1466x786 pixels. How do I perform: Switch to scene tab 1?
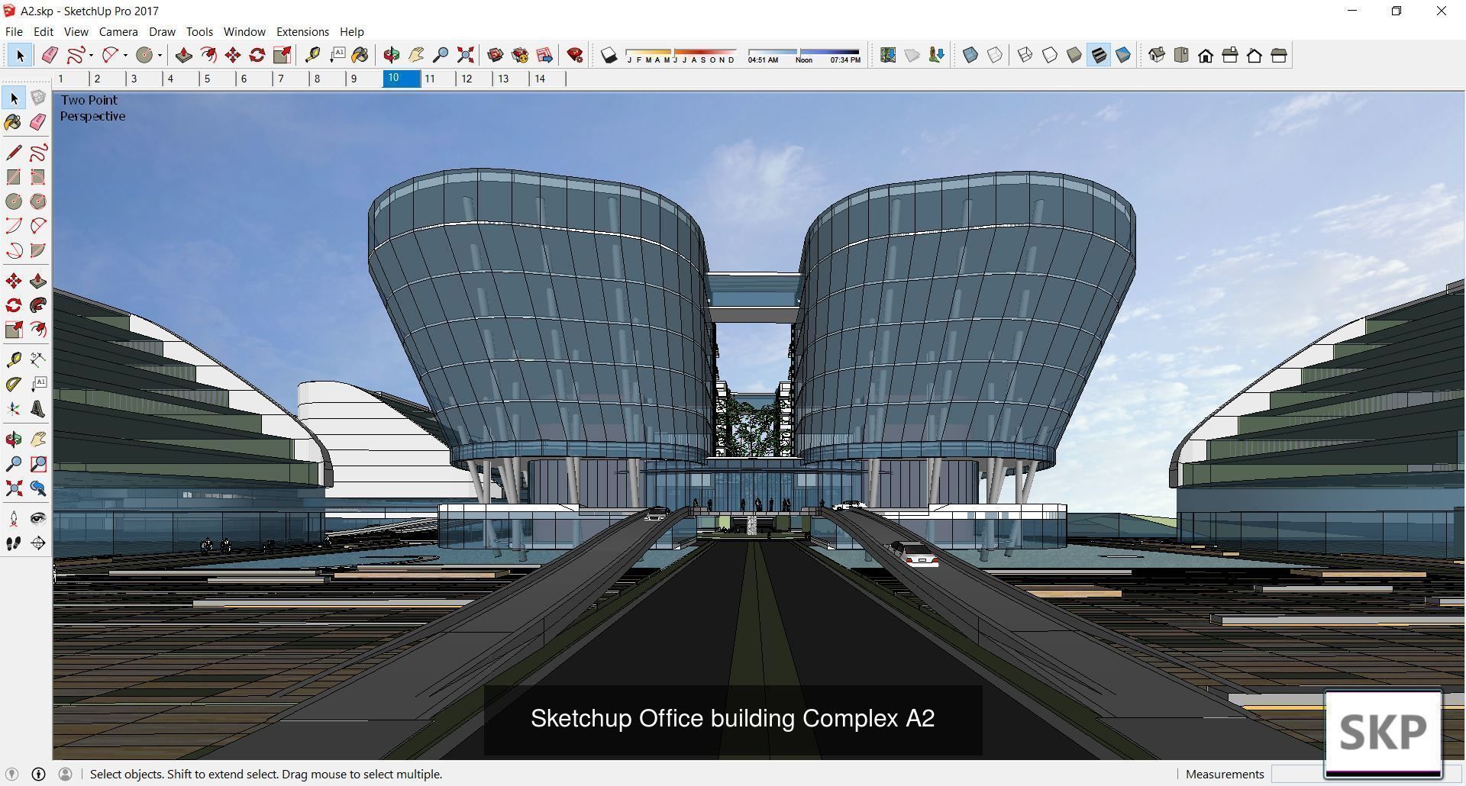[x=72, y=79]
